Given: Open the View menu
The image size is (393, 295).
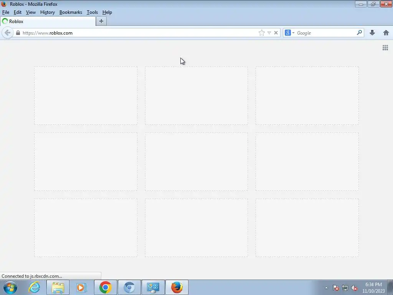Looking at the screenshot, I should pyautogui.click(x=31, y=12).
